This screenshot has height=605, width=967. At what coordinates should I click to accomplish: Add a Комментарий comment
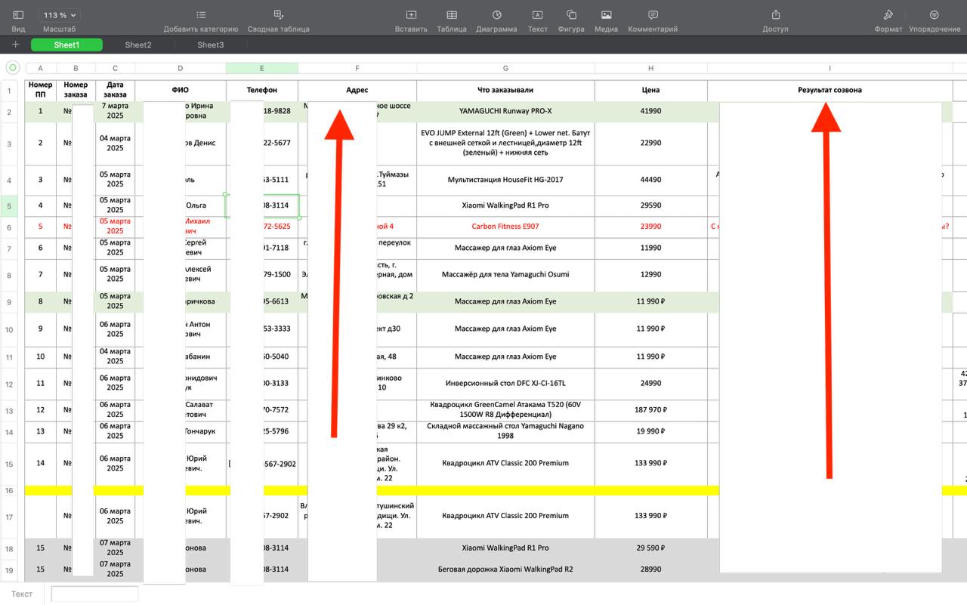653,15
